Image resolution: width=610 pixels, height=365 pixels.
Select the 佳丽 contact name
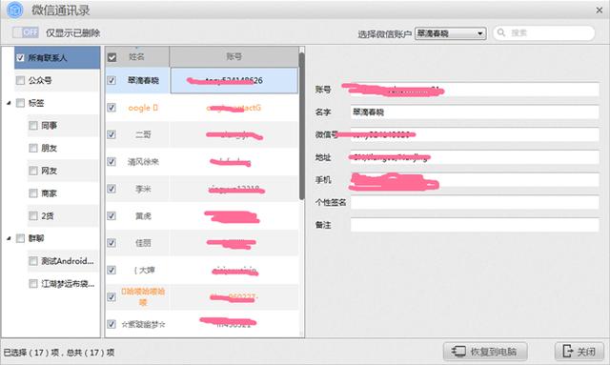pyautogui.click(x=143, y=243)
